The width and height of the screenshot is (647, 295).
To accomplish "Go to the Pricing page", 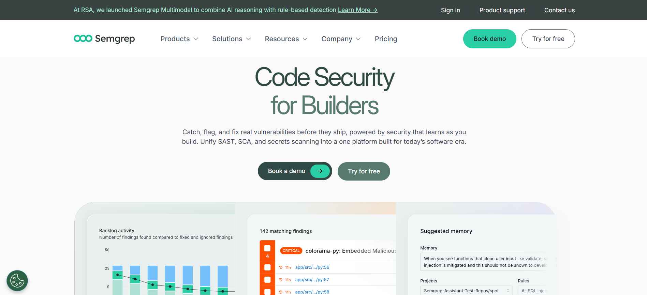I will [386, 39].
